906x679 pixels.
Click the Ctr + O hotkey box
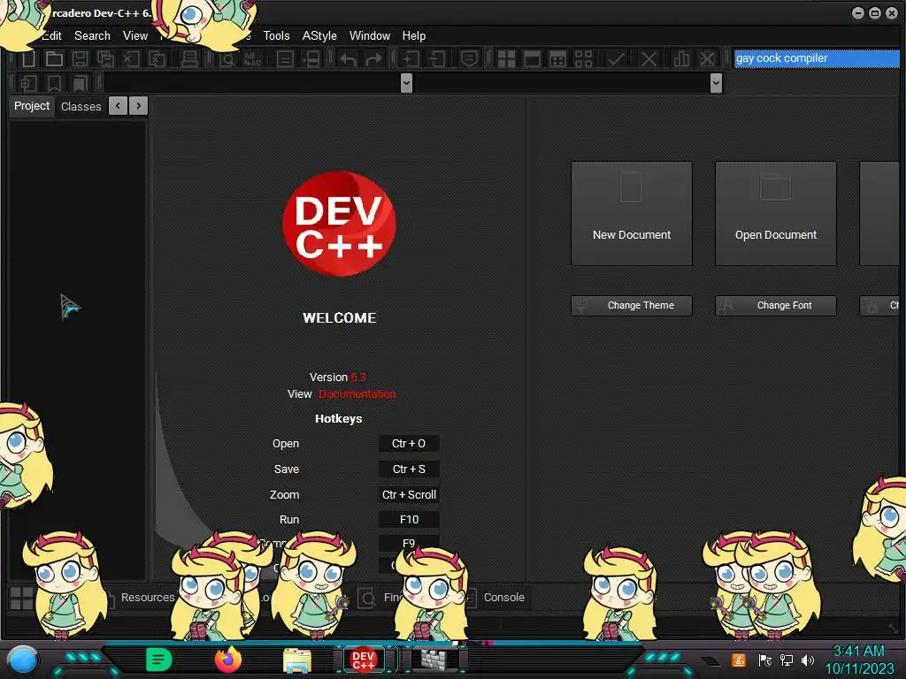(x=409, y=444)
